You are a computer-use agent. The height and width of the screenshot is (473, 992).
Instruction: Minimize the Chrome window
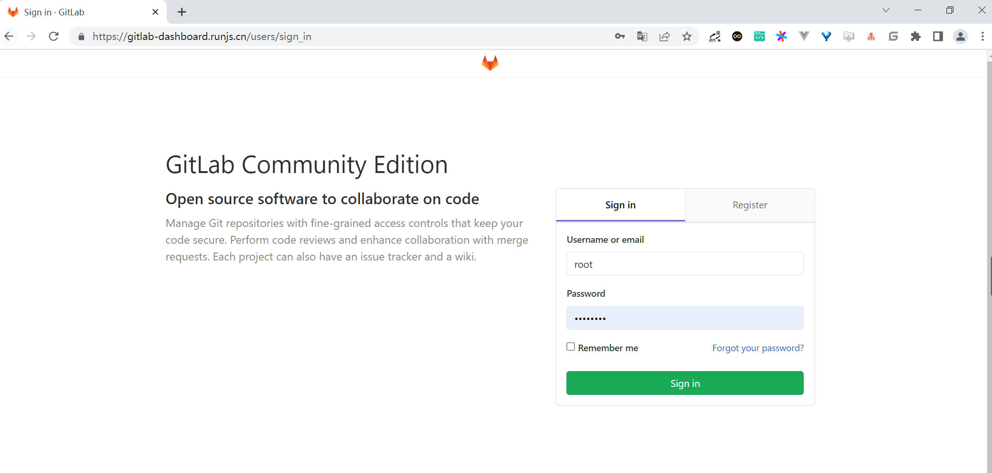click(x=918, y=10)
